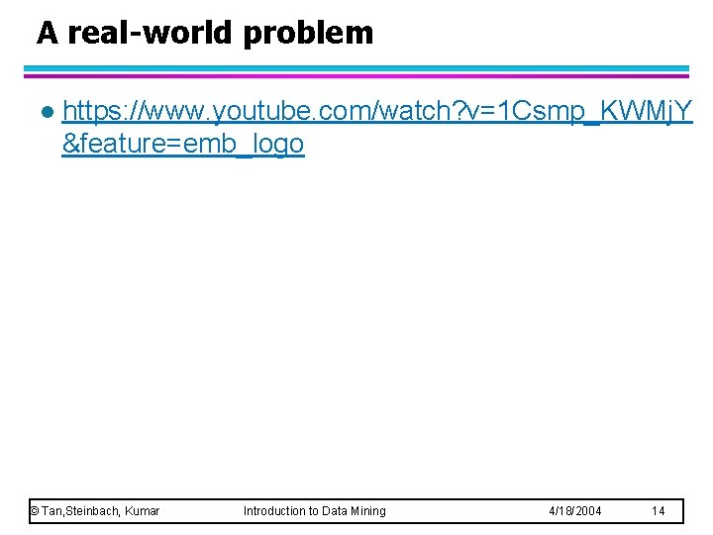The width and height of the screenshot is (713, 535).
Task: Click the copyright text 'Tan,Steinbach, Kumar'
Action: [95, 511]
